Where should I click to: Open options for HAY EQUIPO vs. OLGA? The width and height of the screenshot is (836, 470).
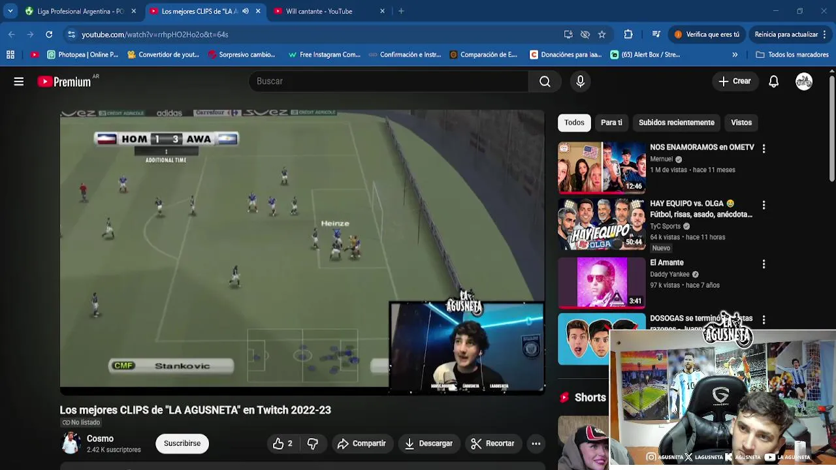coord(764,205)
